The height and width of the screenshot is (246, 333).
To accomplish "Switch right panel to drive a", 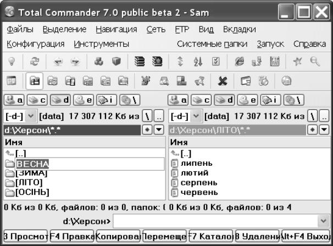I will (178, 100).
